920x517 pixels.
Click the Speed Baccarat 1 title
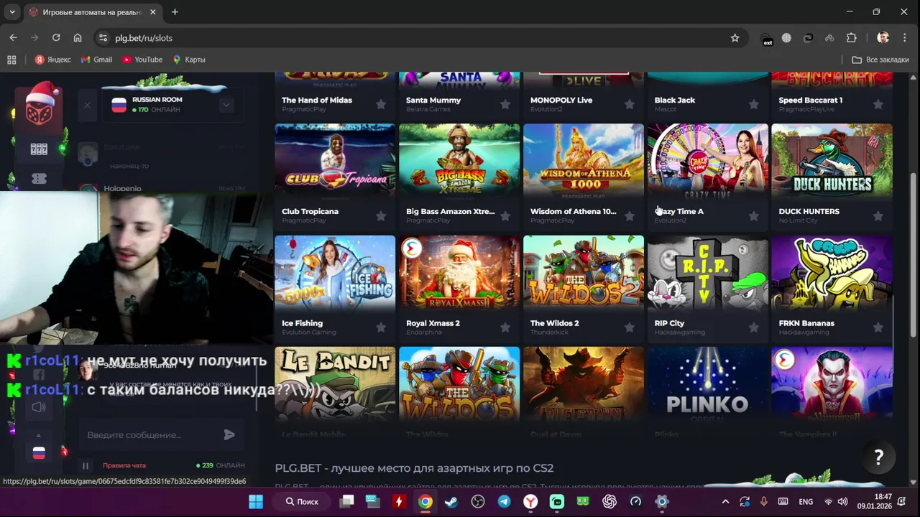pos(811,100)
